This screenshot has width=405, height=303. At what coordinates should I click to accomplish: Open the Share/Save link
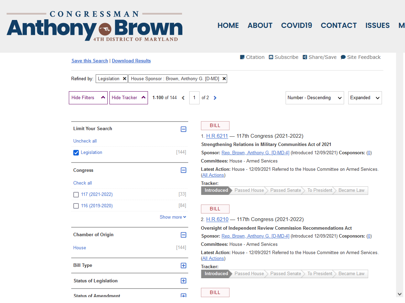point(323,57)
